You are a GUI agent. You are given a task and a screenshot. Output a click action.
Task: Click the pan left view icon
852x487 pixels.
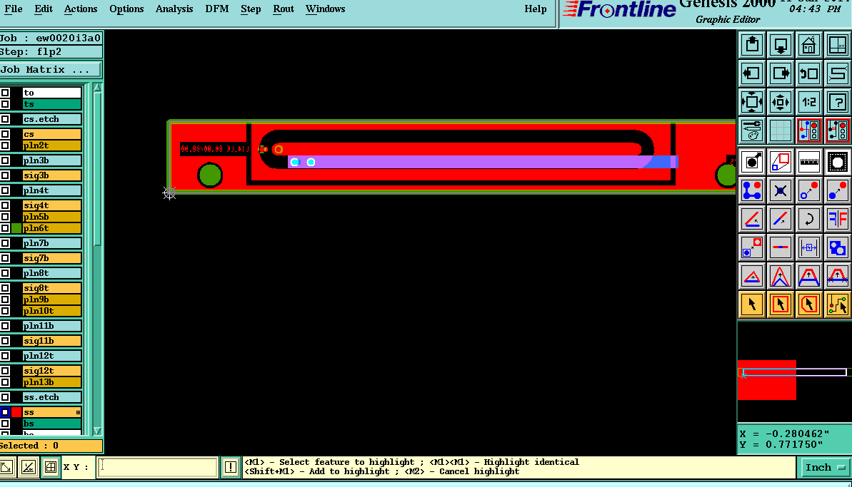[752, 73]
